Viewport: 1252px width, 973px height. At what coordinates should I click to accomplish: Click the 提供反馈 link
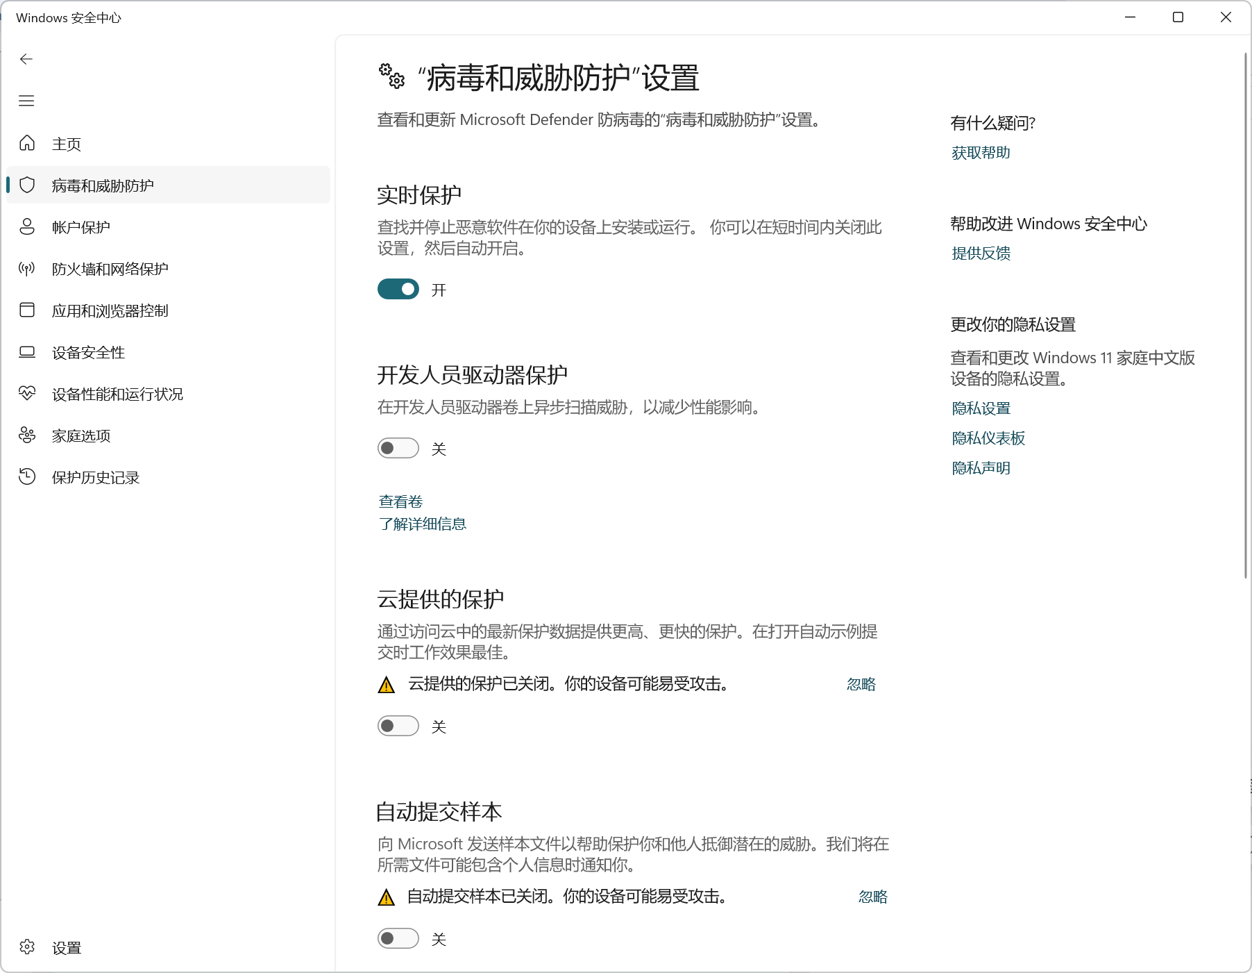click(x=981, y=253)
